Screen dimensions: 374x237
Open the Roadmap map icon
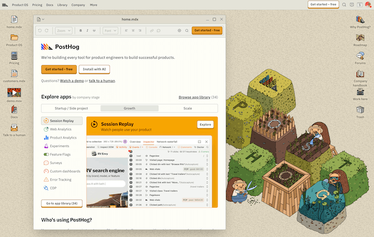click(360, 37)
